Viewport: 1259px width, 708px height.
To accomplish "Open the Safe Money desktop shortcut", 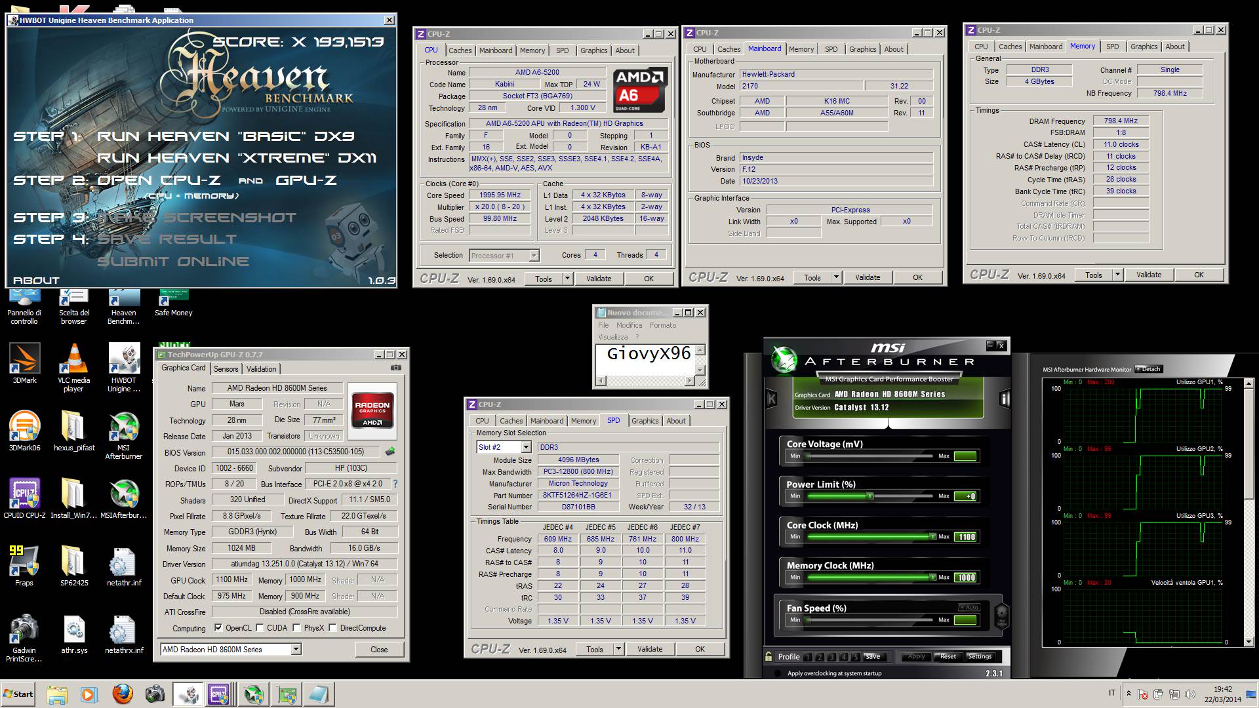I will [x=173, y=304].
